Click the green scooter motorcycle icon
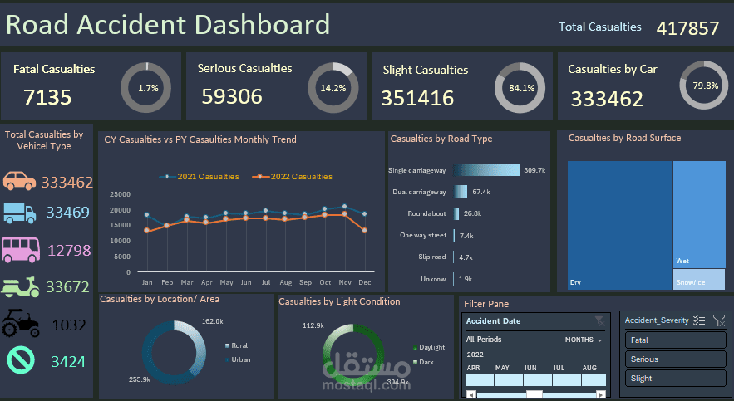This screenshot has height=401, width=734. (x=21, y=287)
